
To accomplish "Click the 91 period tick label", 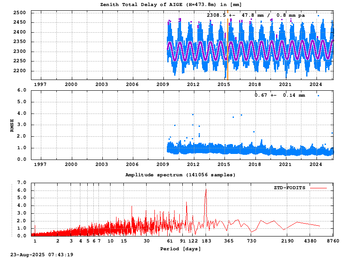I will 183,241.
